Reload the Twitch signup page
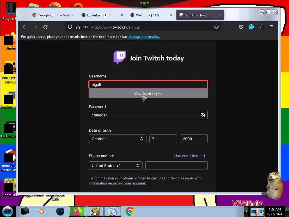 pos(45,27)
